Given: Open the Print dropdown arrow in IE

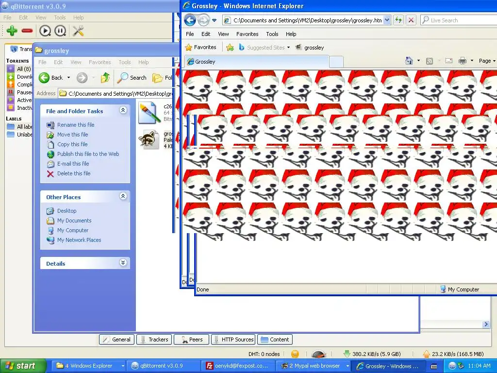Looking at the screenshot, I should point(472,61).
